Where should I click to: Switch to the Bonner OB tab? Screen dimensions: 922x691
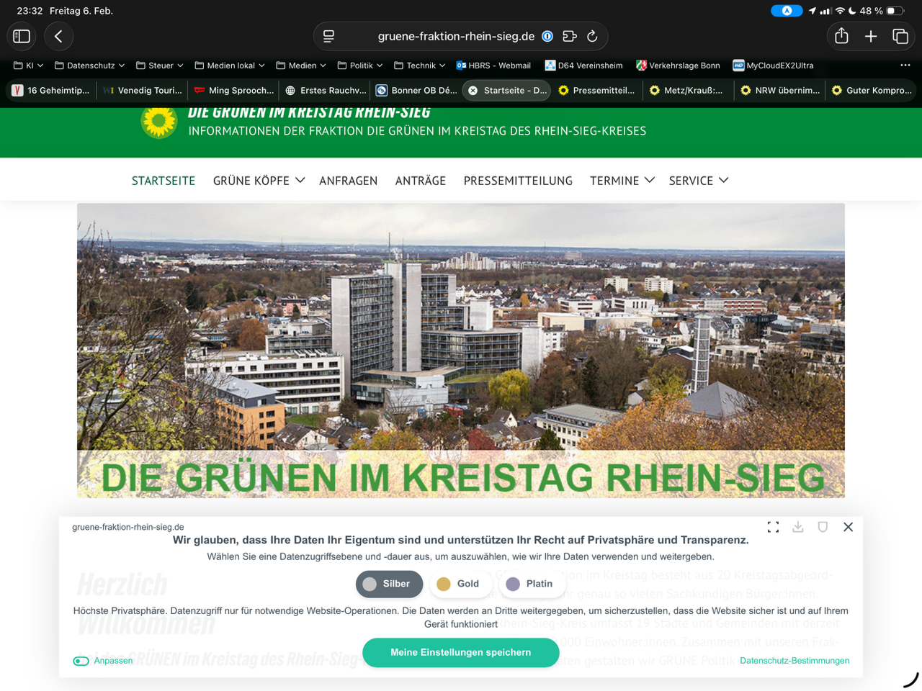[417, 91]
